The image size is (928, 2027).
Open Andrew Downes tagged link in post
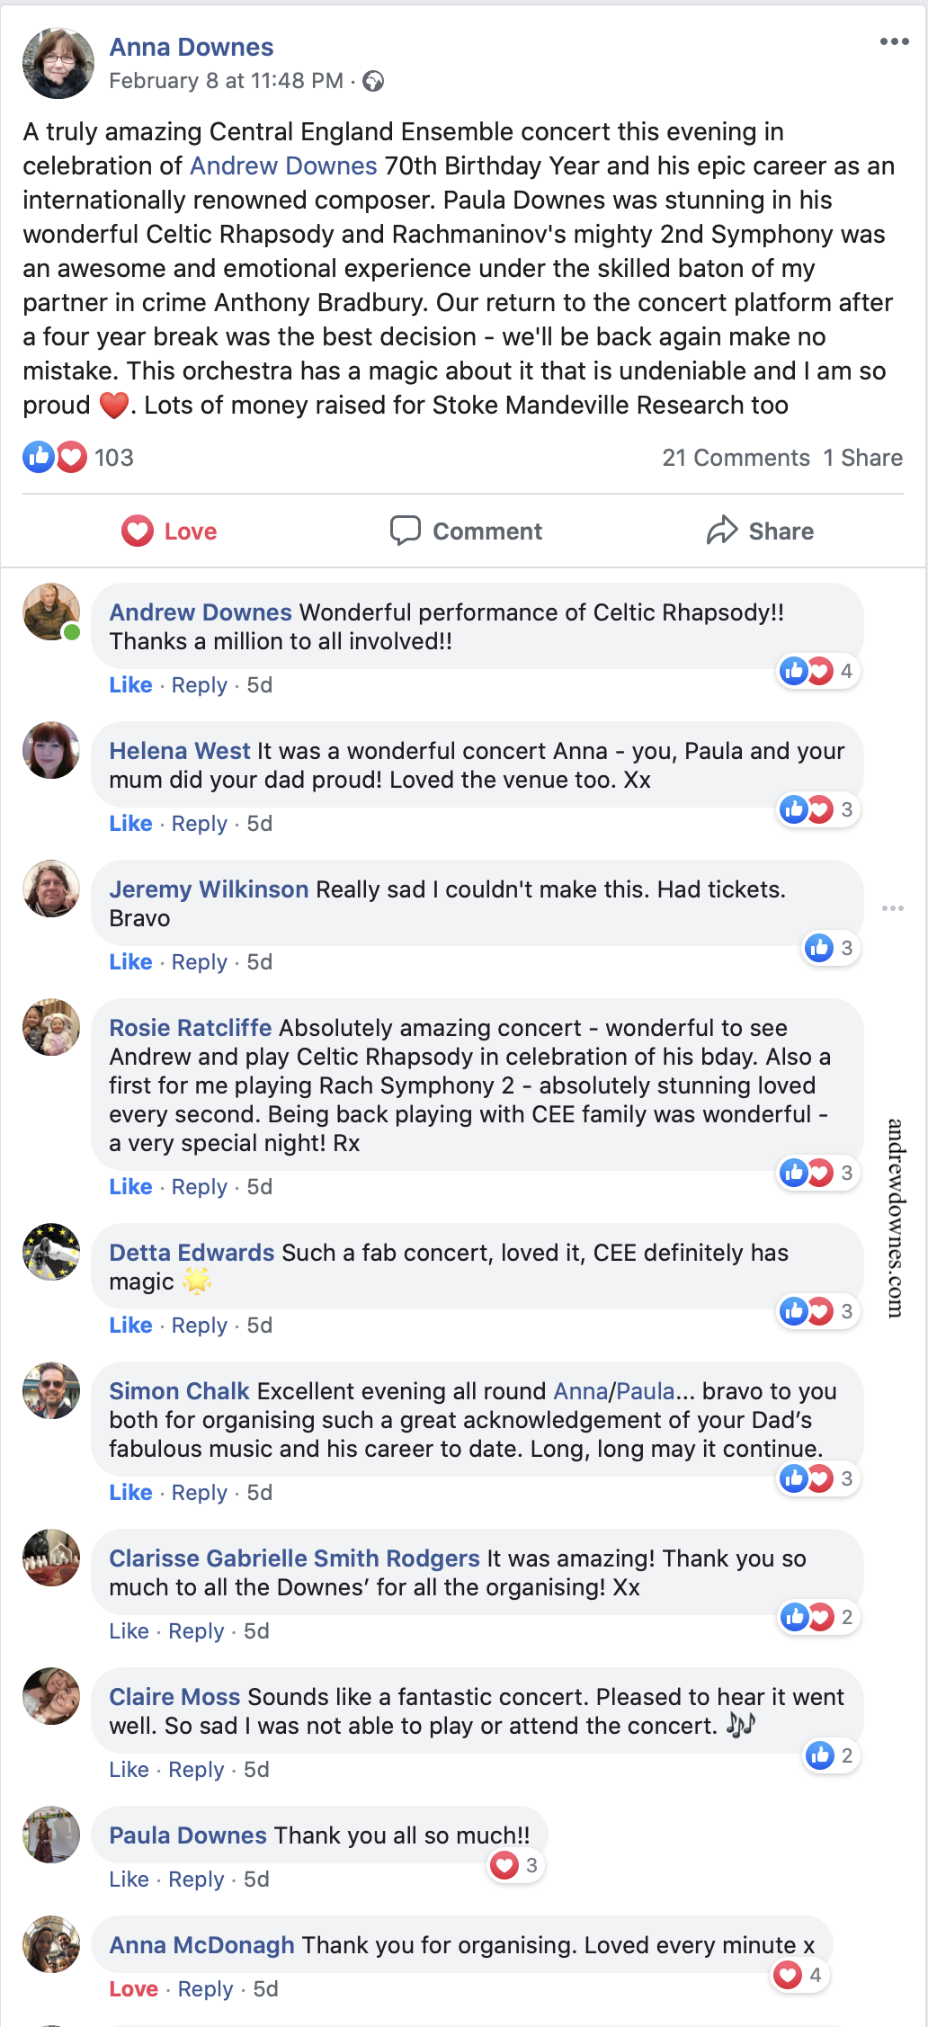click(x=283, y=166)
